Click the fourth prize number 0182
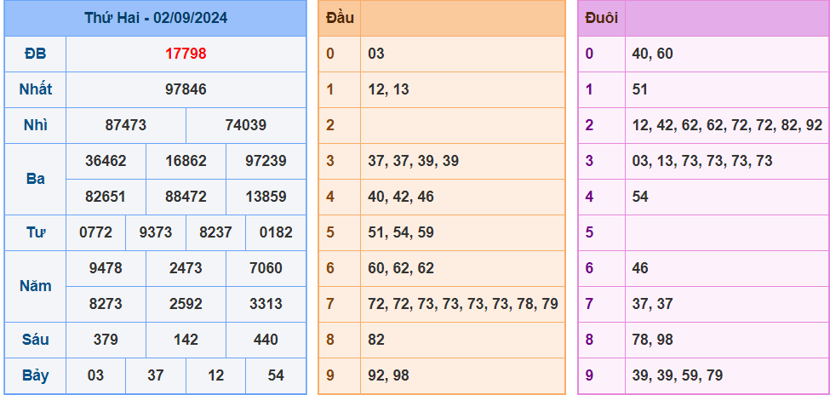 click(276, 232)
